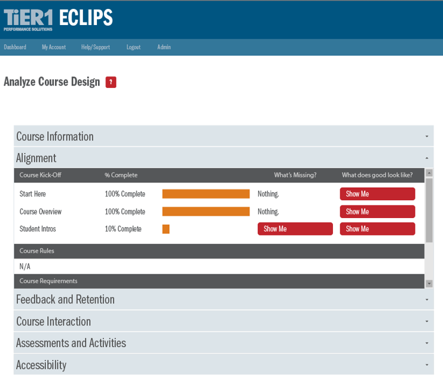The image size is (443, 377).
Task: Show good example for Start Here
Action: tap(377, 194)
